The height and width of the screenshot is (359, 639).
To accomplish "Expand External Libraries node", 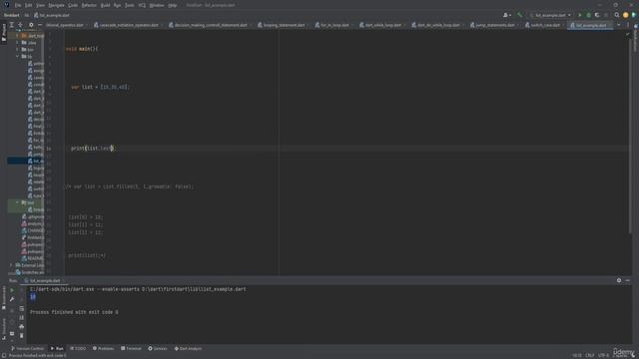I will pyautogui.click(x=11, y=265).
